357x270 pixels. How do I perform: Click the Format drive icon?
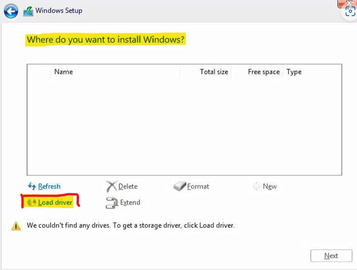pyautogui.click(x=179, y=186)
